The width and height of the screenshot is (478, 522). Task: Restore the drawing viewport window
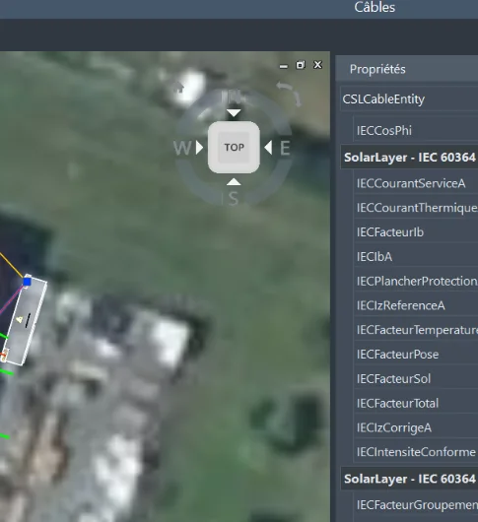(301, 65)
